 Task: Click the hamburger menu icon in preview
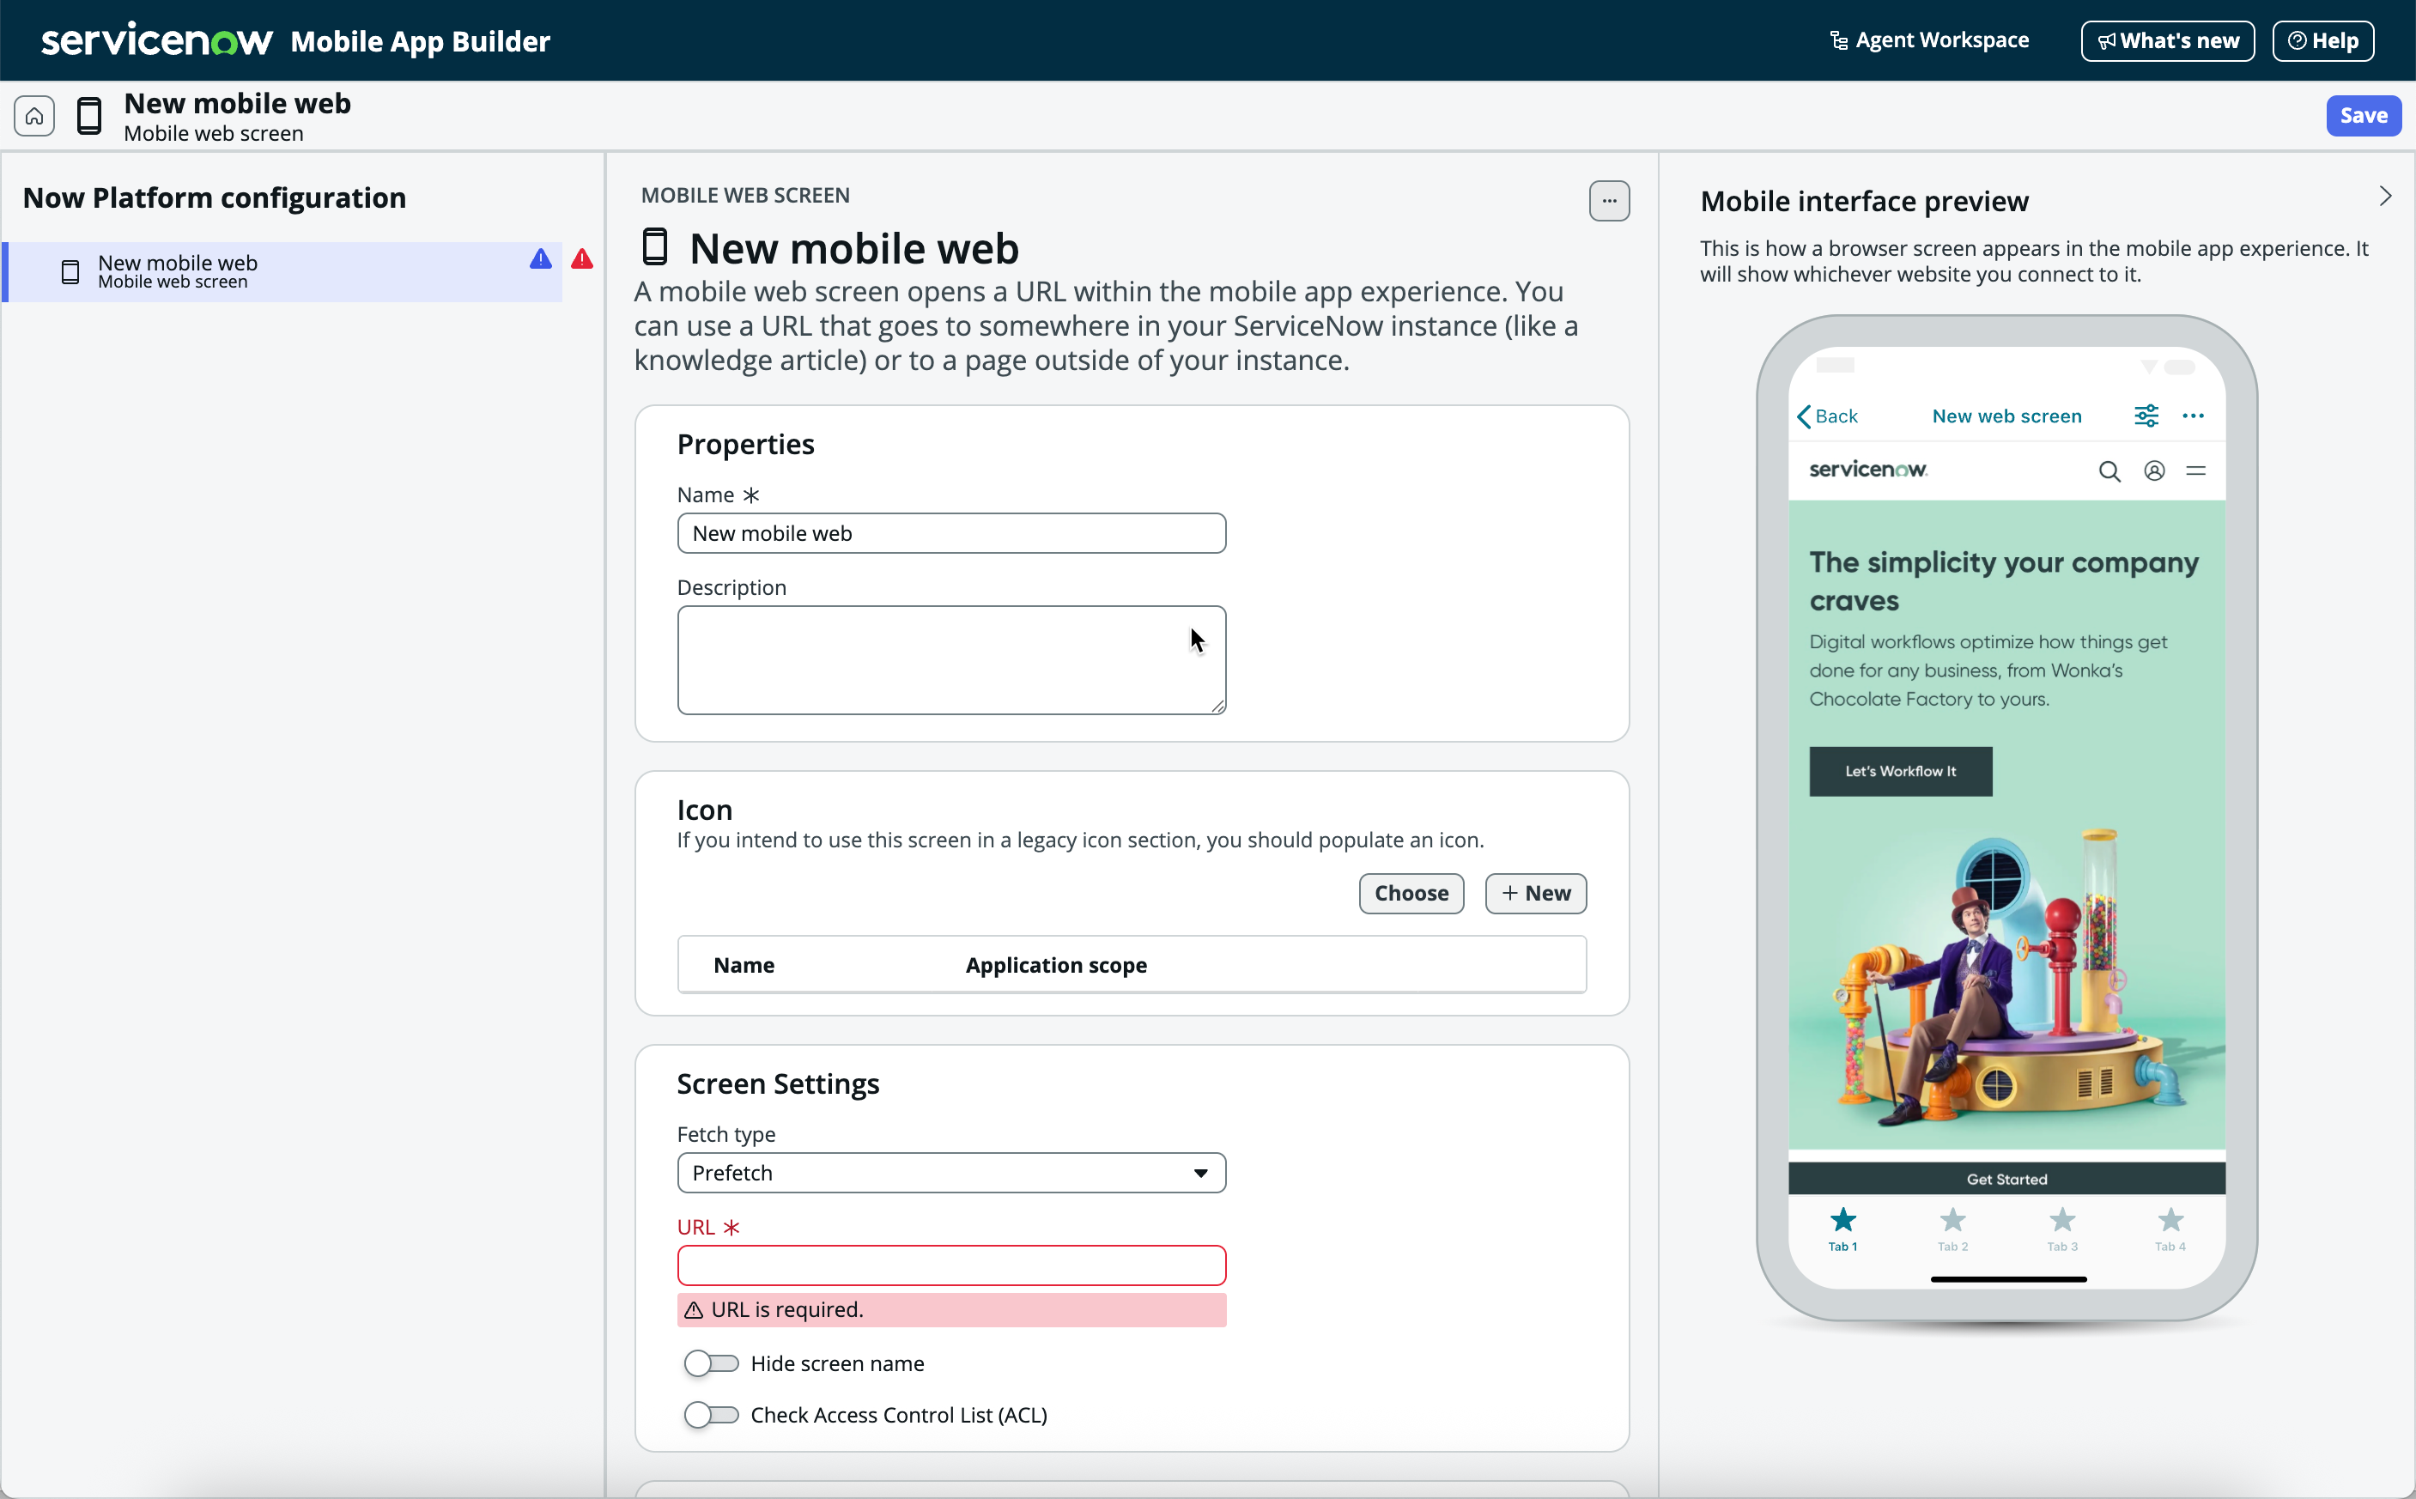tap(2195, 471)
